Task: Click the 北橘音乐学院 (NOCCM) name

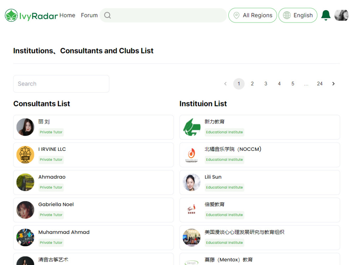Action: [x=233, y=149]
